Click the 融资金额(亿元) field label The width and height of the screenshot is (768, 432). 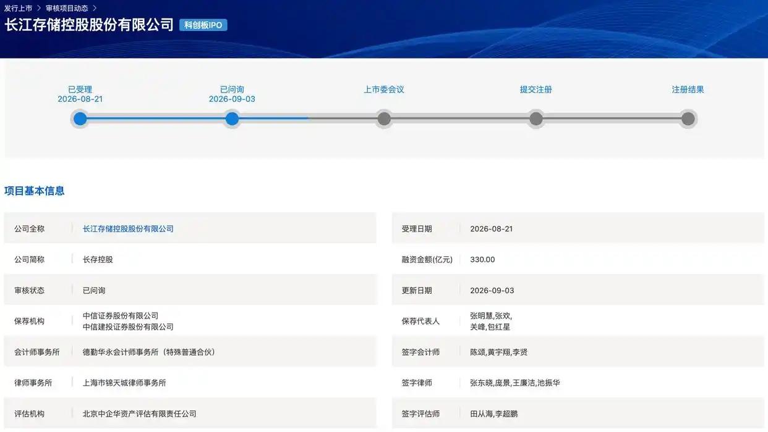coord(427,260)
